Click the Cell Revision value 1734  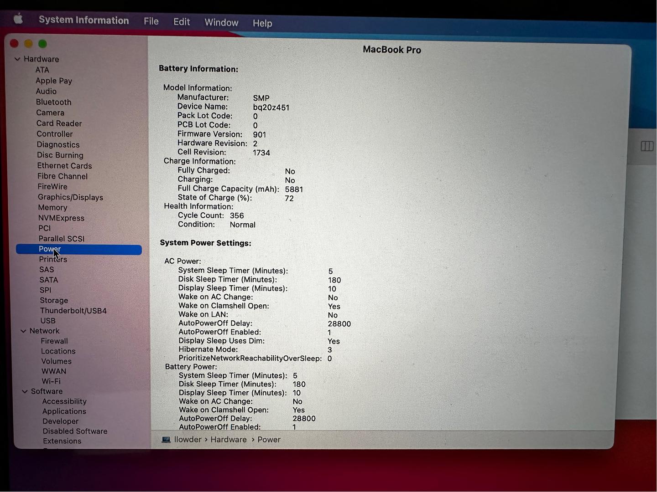point(261,153)
